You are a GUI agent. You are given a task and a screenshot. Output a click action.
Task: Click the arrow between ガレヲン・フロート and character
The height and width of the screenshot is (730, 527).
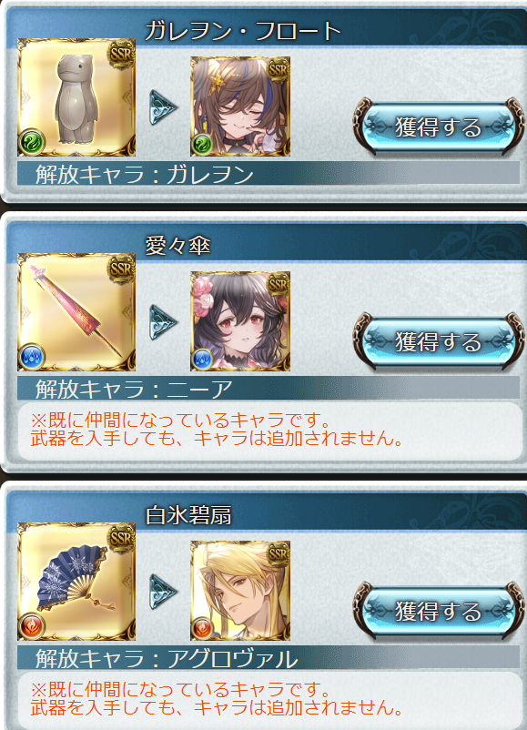click(x=163, y=107)
